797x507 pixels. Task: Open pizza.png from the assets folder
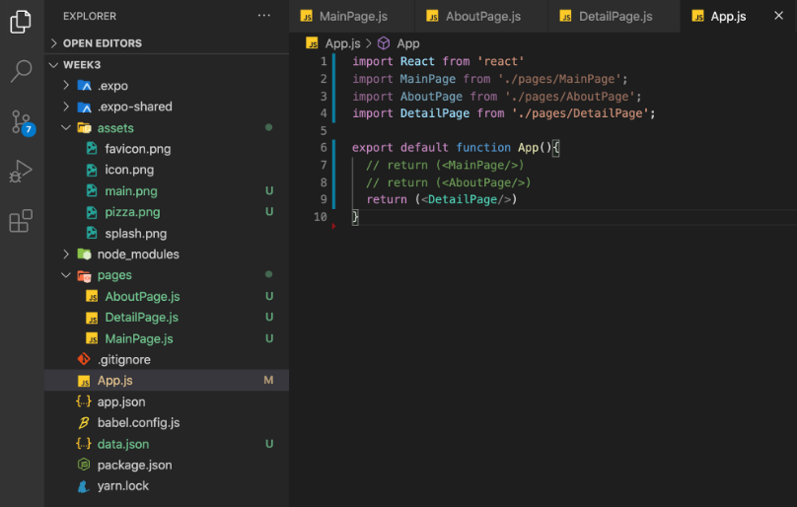click(132, 212)
